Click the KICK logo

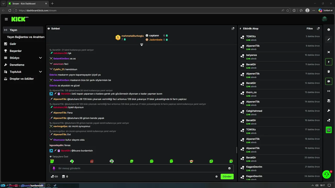click(20, 19)
